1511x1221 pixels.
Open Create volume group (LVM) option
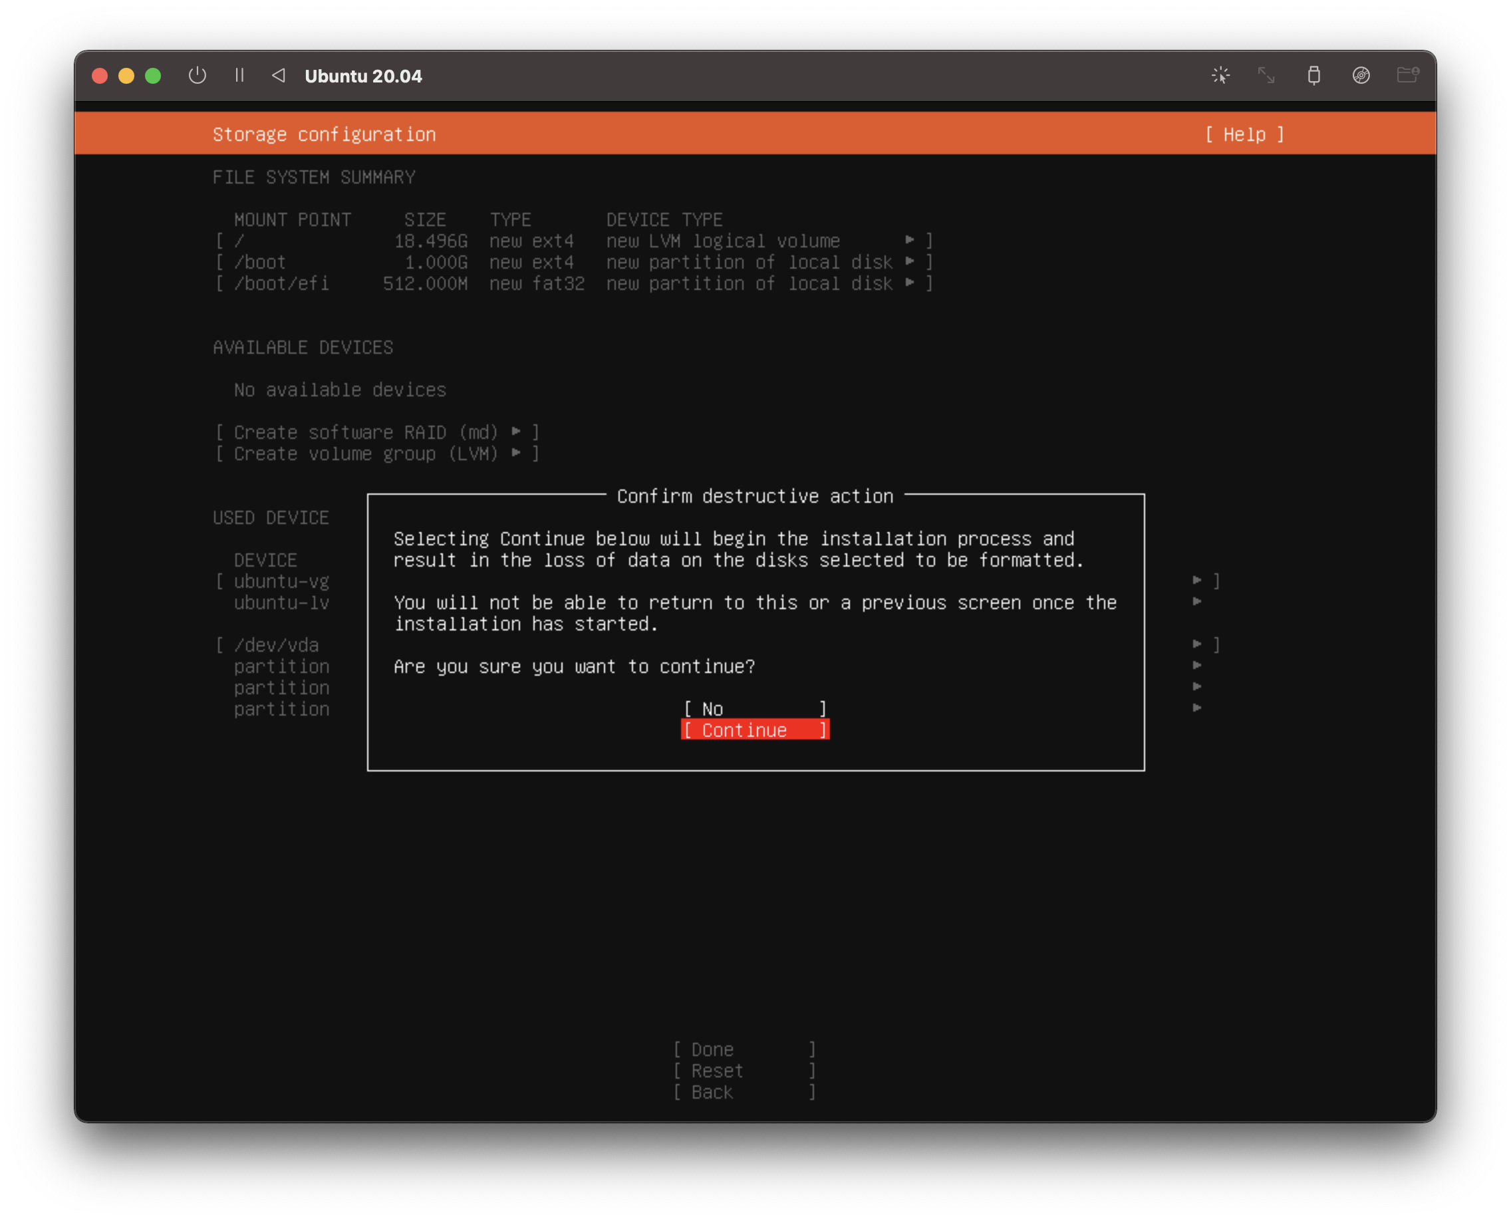pyautogui.click(x=377, y=454)
